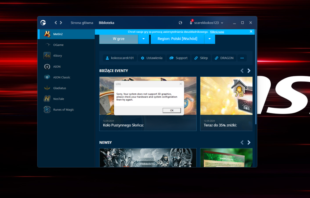Image resolution: width=310 pixels, height=198 pixels.
Task: Open the Support chat link
Action: 179,58
